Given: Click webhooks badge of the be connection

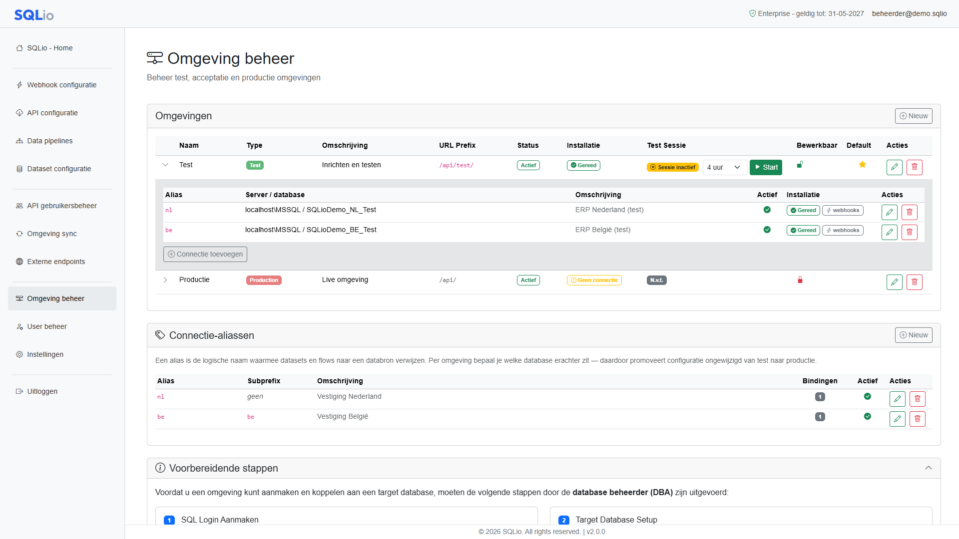Looking at the screenshot, I should [843, 230].
